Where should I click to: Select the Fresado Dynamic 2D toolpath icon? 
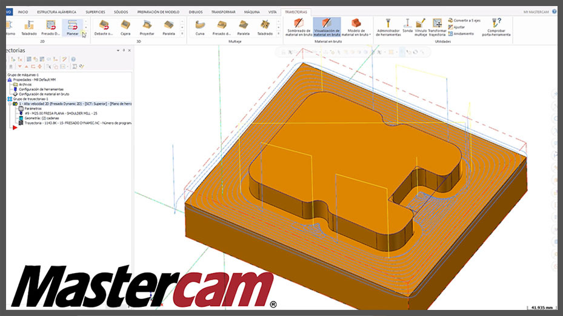tap(51, 28)
